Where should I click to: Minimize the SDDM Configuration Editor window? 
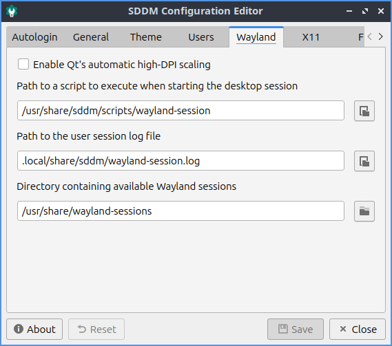click(349, 11)
